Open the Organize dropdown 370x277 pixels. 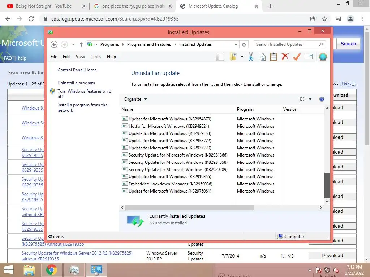click(x=135, y=99)
